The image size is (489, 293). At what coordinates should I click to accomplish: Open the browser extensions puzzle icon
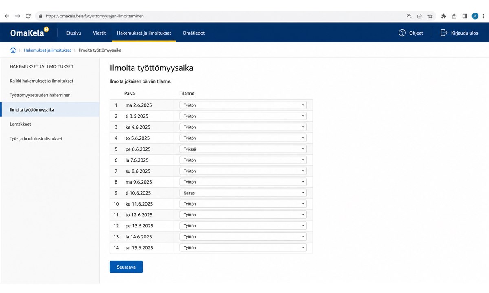[x=444, y=16]
